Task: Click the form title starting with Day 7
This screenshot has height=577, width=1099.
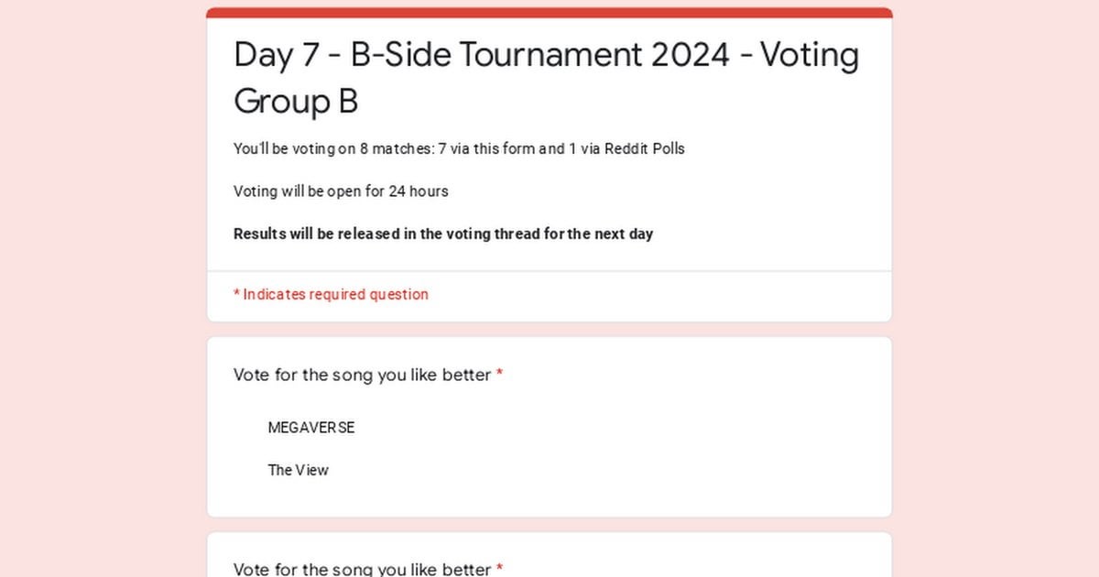Action: (x=546, y=57)
